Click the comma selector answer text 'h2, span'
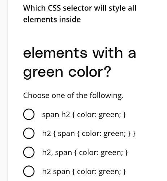167x181 pixels. pyautogui.click(x=85, y=153)
